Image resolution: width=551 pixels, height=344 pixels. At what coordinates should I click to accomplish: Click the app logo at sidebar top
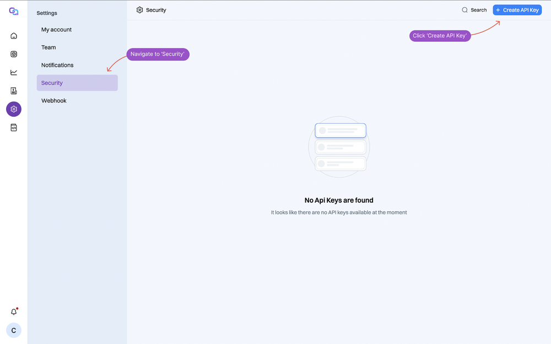point(13,10)
